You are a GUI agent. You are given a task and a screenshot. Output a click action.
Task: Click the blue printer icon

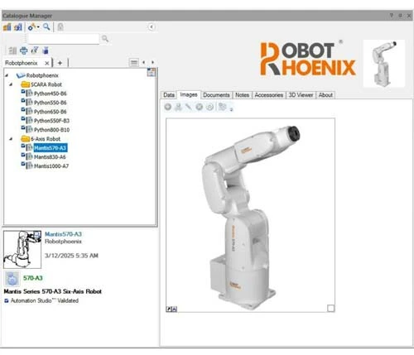coord(24,50)
